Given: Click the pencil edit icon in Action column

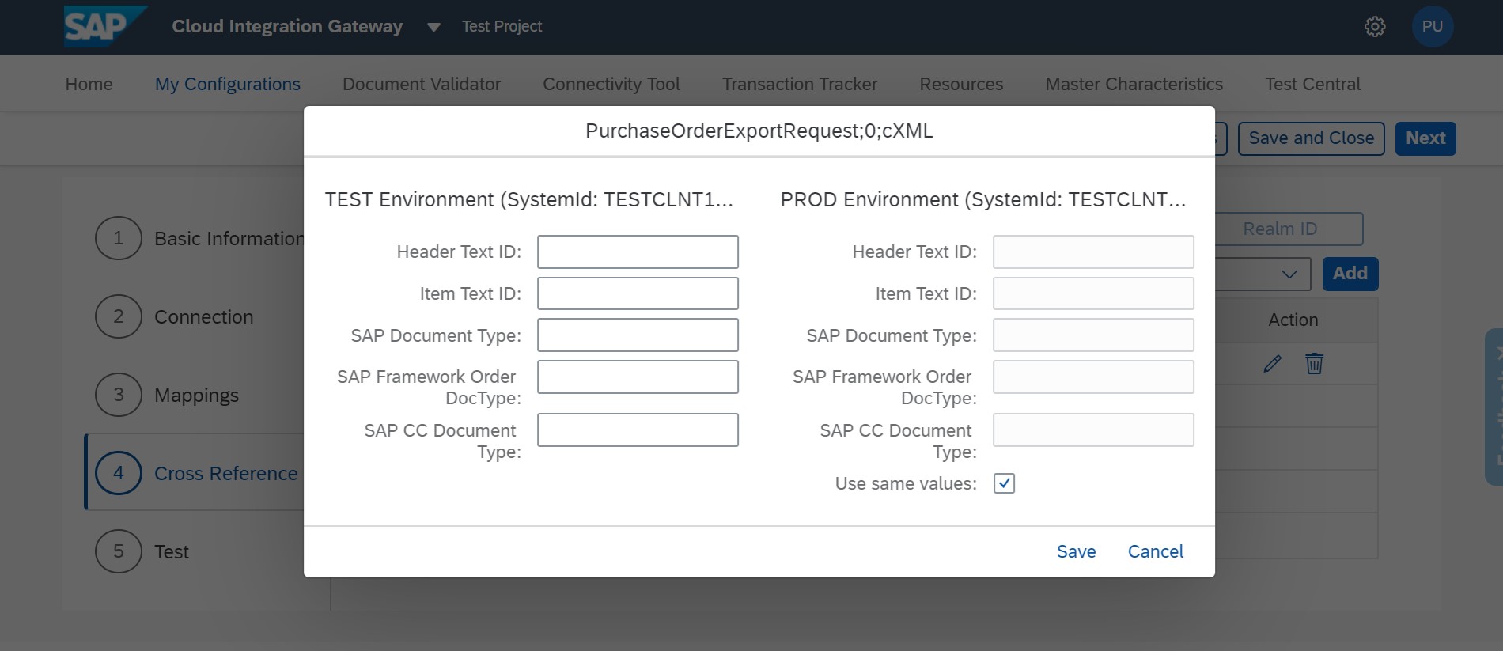Looking at the screenshot, I should click(x=1272, y=364).
